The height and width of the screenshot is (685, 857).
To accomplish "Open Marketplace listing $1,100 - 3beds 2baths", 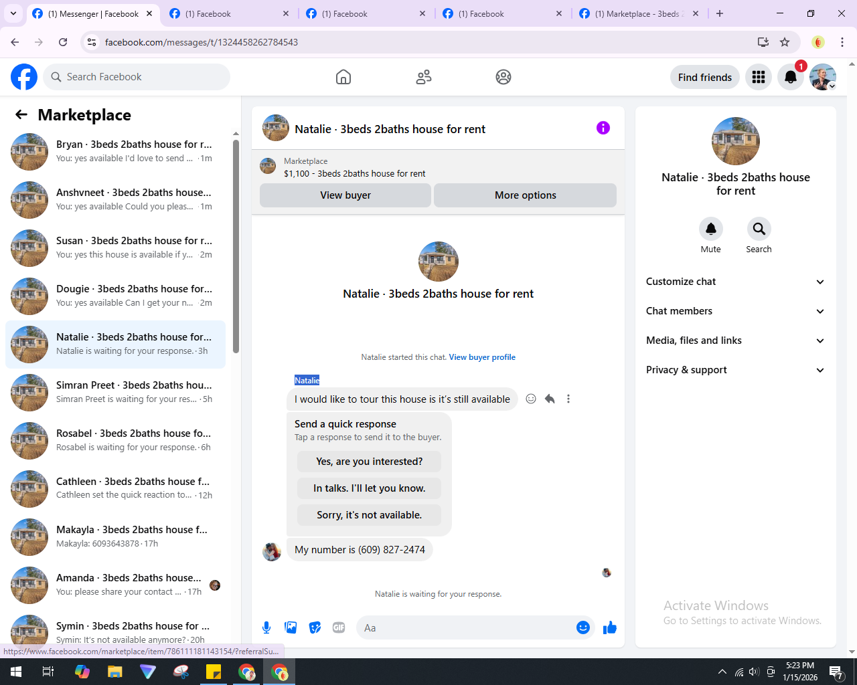I will pyautogui.click(x=354, y=173).
